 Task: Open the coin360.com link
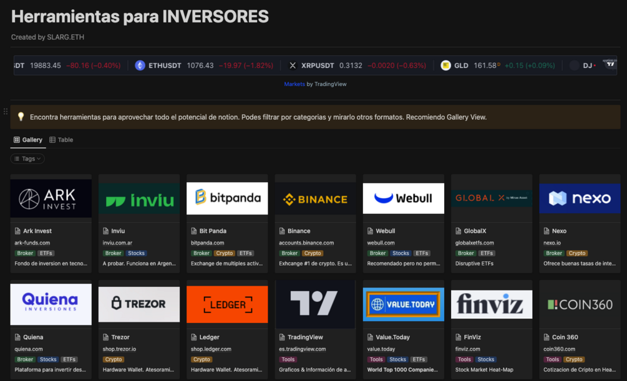tap(560, 349)
